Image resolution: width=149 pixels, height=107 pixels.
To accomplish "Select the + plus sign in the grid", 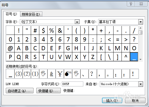I will click(101, 30).
